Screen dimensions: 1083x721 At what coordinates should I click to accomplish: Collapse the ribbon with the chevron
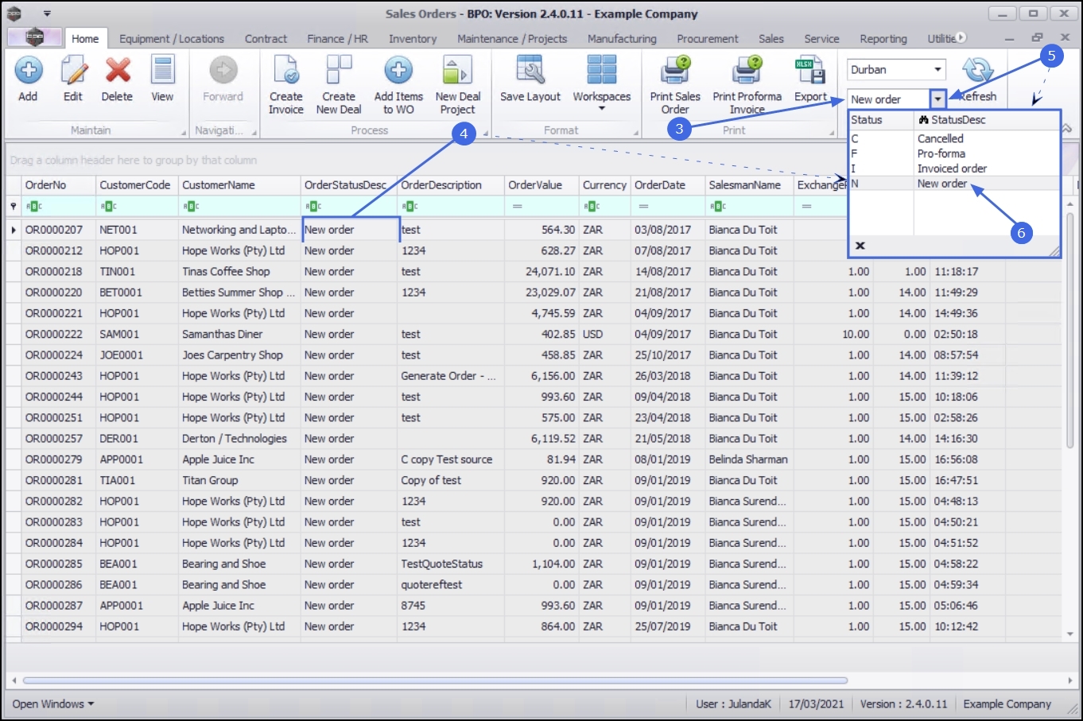(x=1066, y=129)
